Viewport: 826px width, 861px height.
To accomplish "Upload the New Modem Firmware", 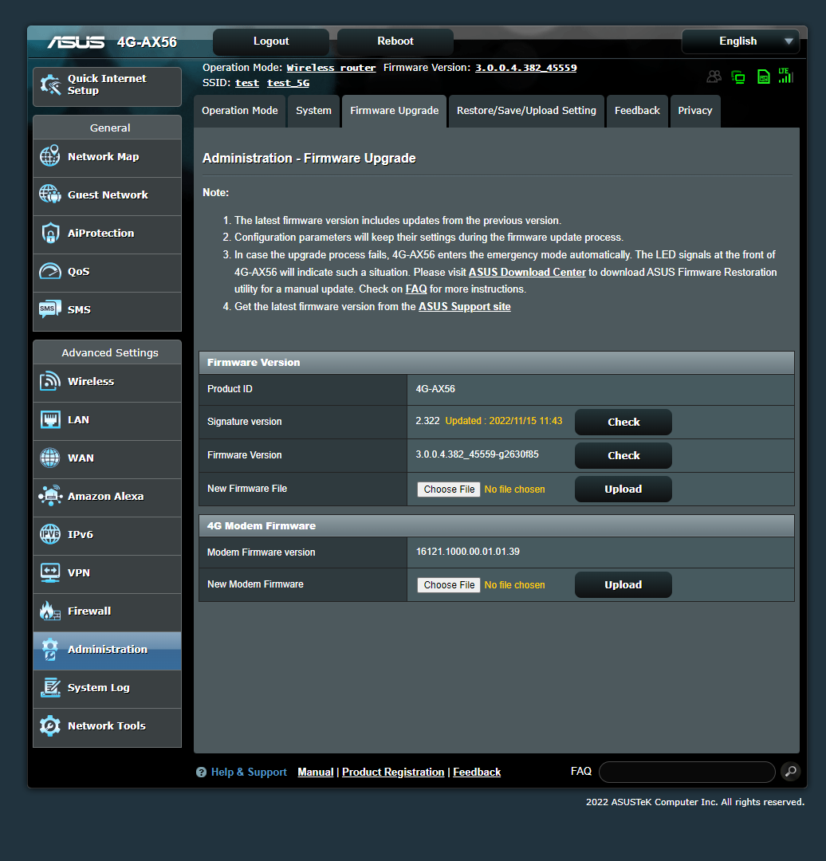I will coord(623,584).
